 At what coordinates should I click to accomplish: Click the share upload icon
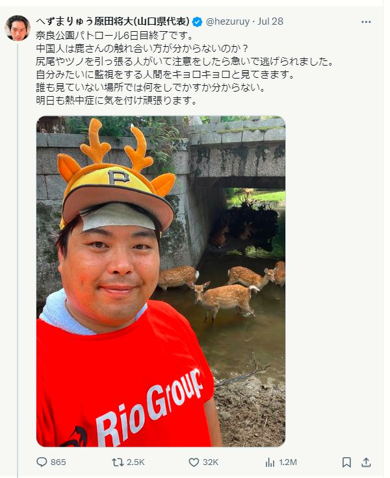366,462
